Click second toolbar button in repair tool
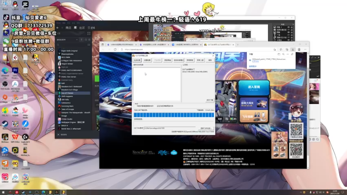Image resolution: width=347 pixels, height=195 pixels. [x=147, y=60]
